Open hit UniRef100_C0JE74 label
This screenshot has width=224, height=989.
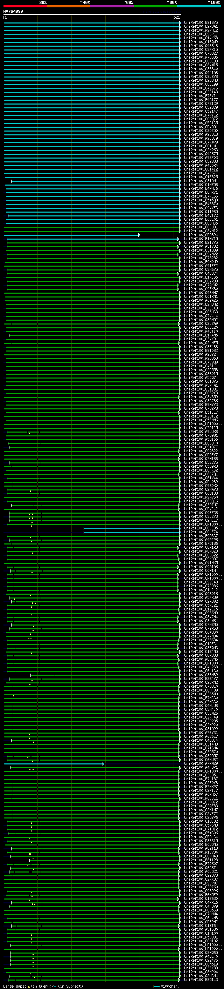click(x=201, y=532)
